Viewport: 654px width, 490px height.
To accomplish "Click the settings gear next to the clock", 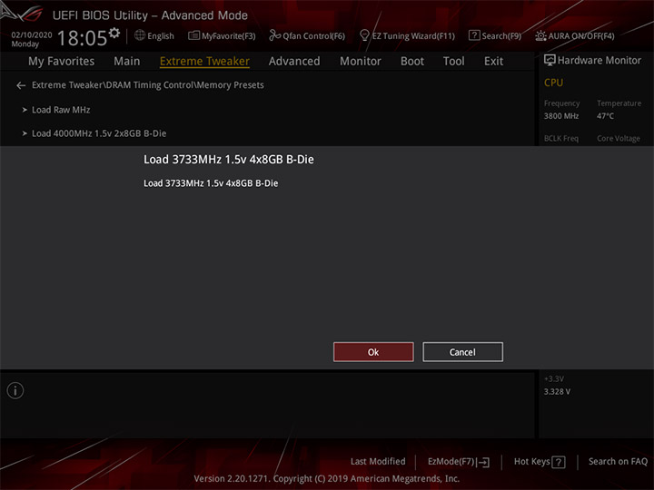I will pos(114,33).
